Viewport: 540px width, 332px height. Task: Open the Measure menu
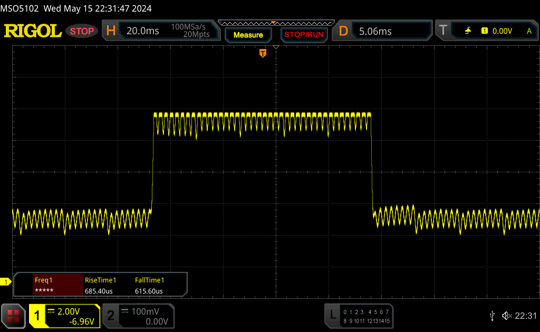click(248, 35)
